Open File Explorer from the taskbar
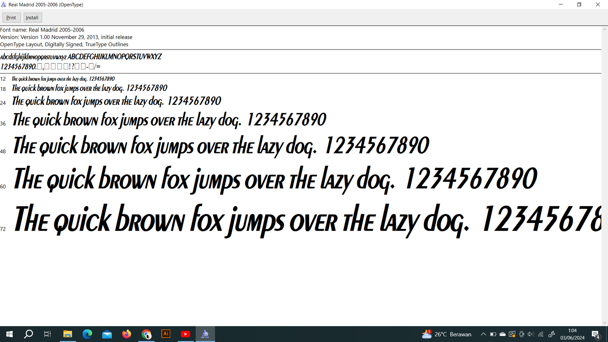The image size is (608, 342). click(68, 334)
